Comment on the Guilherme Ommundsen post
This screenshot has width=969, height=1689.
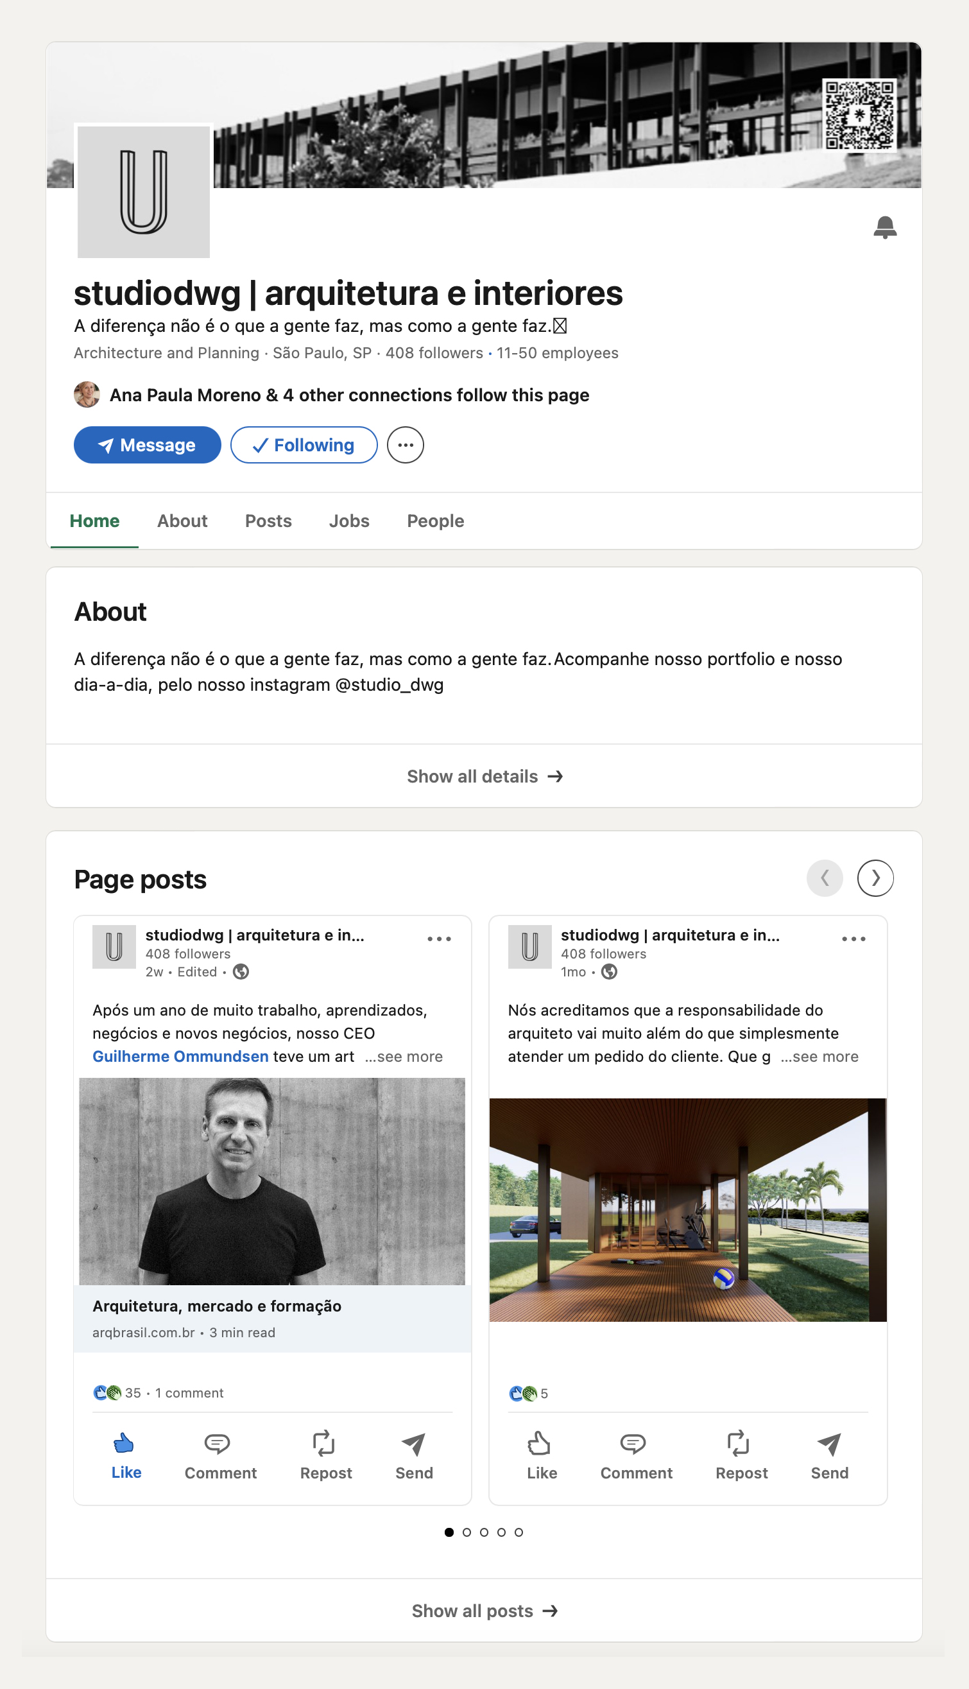pyautogui.click(x=220, y=1457)
